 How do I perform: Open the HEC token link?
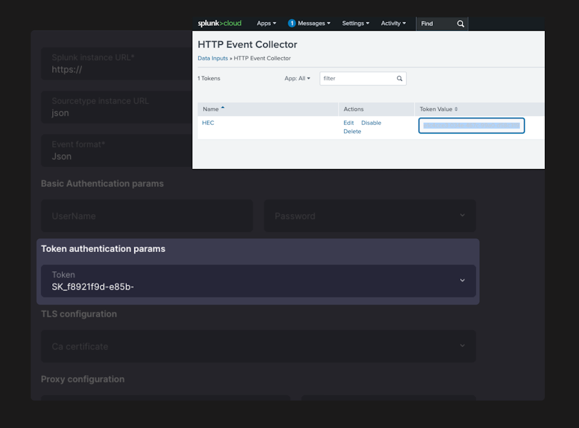coord(208,123)
